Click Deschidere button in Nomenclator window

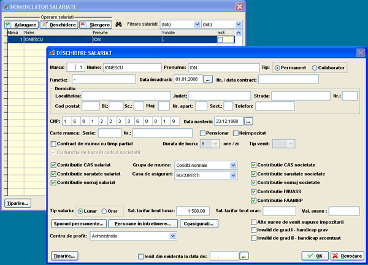(x=59, y=25)
